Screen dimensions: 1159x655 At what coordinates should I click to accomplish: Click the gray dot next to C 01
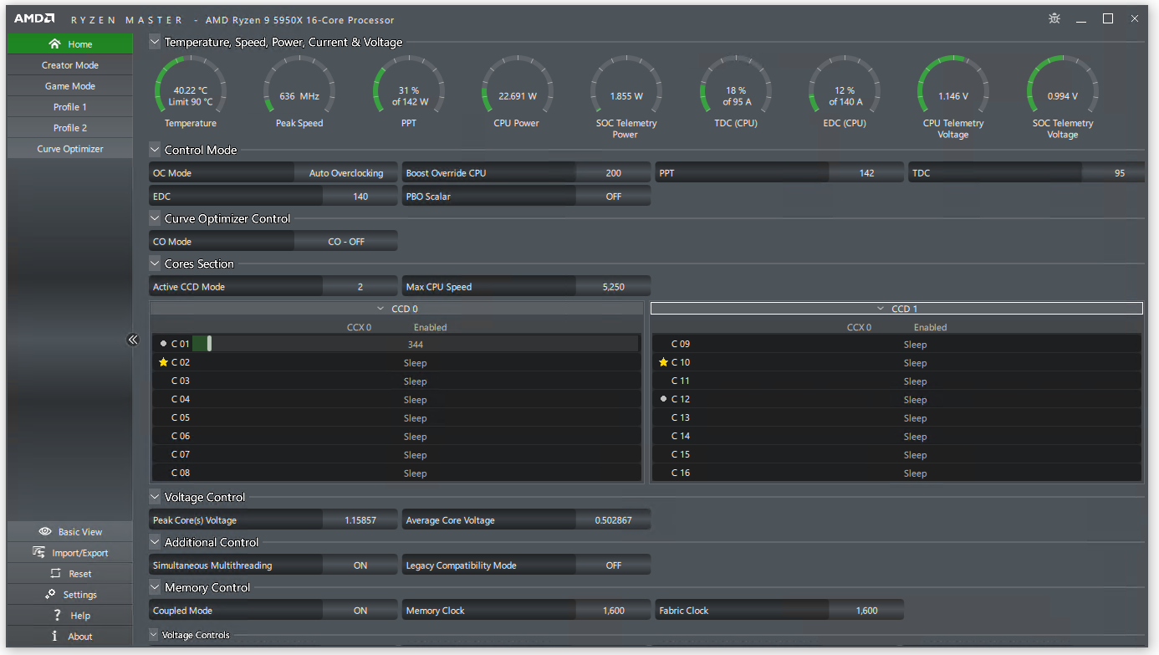click(x=163, y=344)
